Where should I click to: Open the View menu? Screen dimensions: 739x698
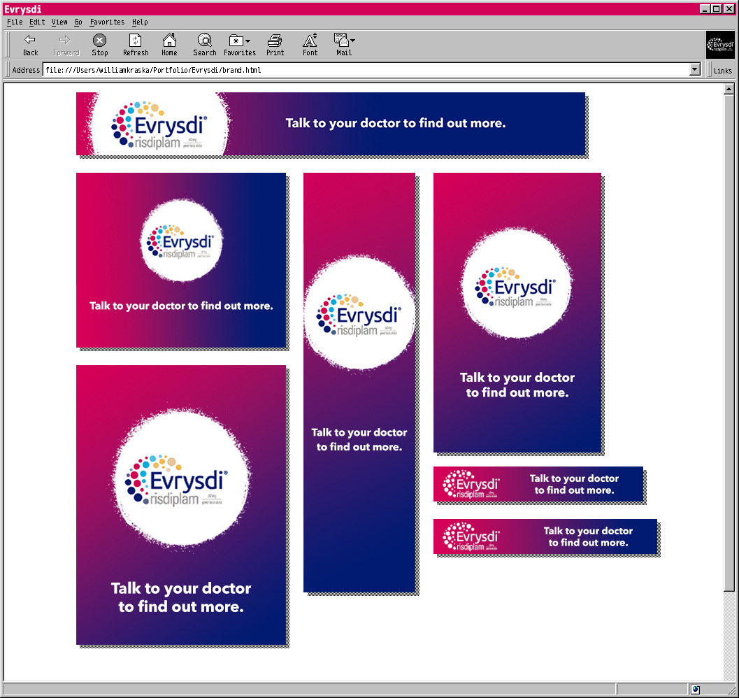[59, 22]
